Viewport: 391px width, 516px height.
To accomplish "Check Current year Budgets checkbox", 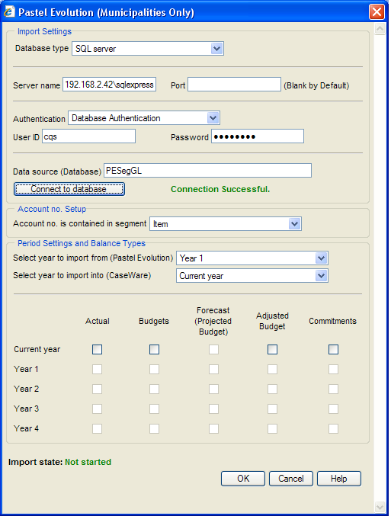I will (x=155, y=350).
